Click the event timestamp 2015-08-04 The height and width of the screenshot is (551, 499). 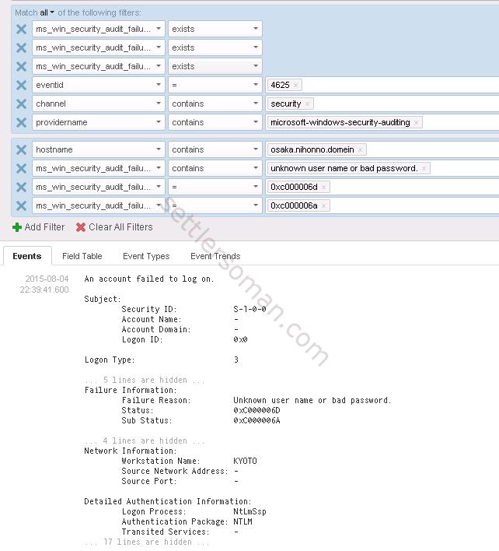pos(47,279)
